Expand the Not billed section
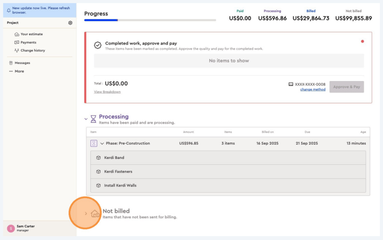The height and width of the screenshot is (240, 383). [86, 214]
